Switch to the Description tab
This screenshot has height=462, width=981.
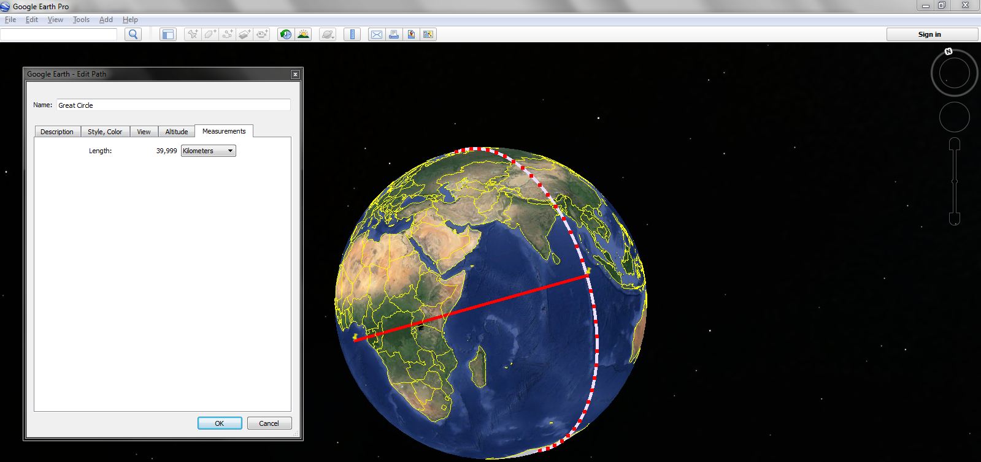(57, 132)
